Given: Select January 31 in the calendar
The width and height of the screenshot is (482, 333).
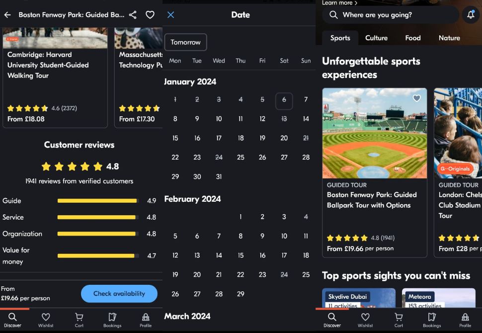Looking at the screenshot, I should [x=219, y=176].
